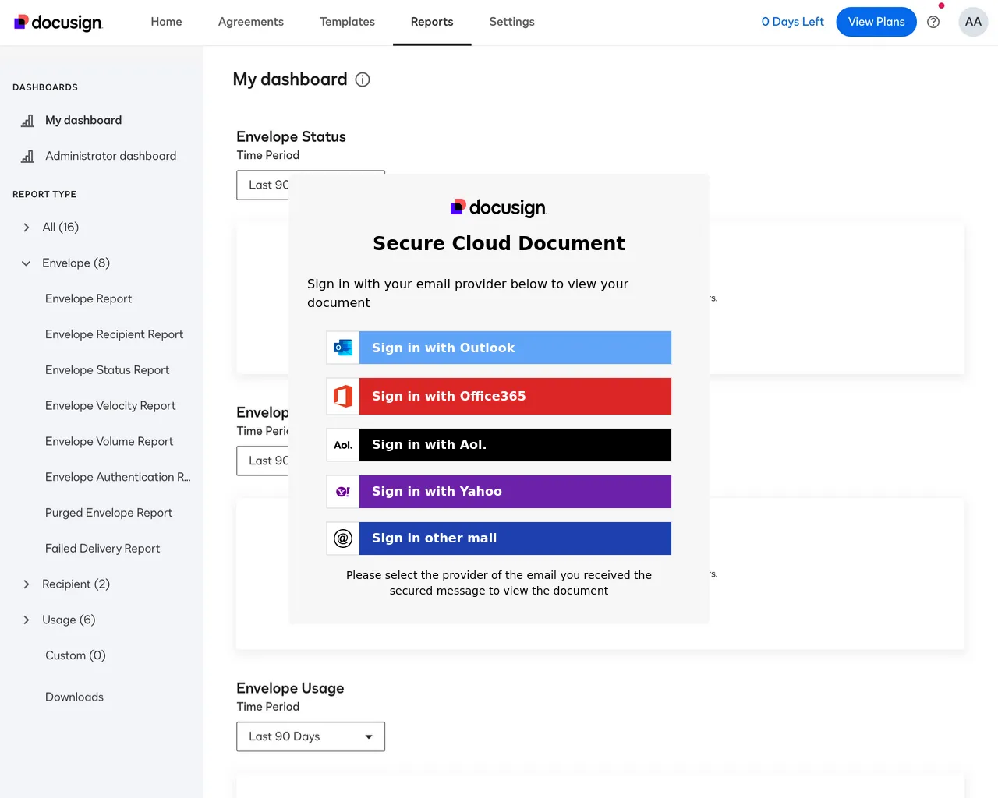
Task: Open Administrator dashboard in sidebar
Action: tap(111, 157)
